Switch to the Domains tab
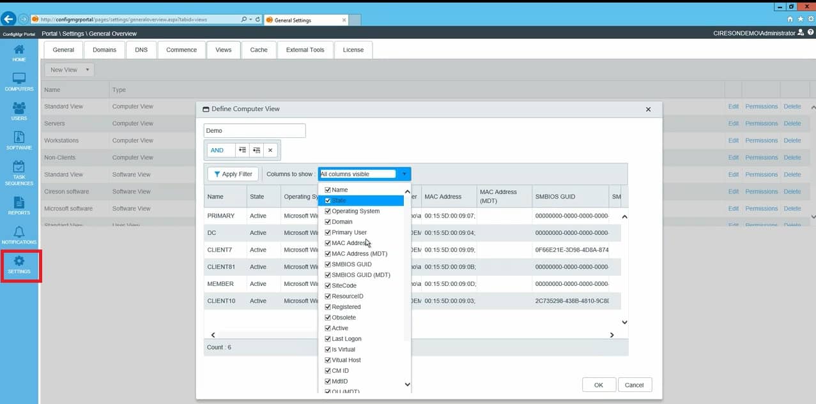Screen dimensions: 816x404 click(x=104, y=50)
